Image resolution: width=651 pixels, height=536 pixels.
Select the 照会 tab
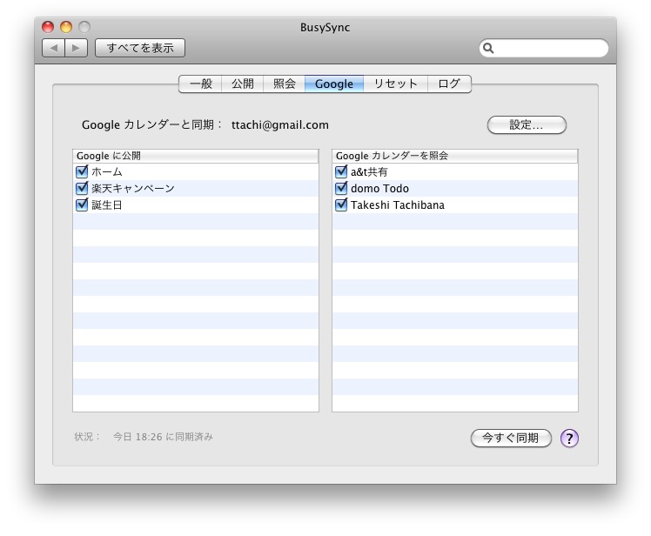pos(285,84)
